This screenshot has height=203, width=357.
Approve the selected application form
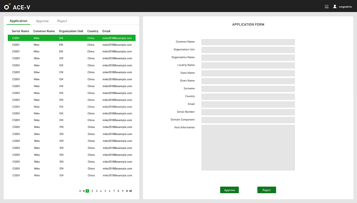pos(229,190)
